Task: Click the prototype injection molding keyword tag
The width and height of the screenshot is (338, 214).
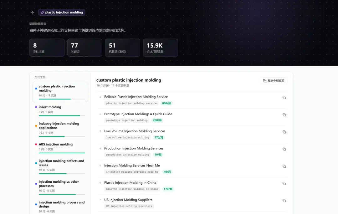Action: 127,120
